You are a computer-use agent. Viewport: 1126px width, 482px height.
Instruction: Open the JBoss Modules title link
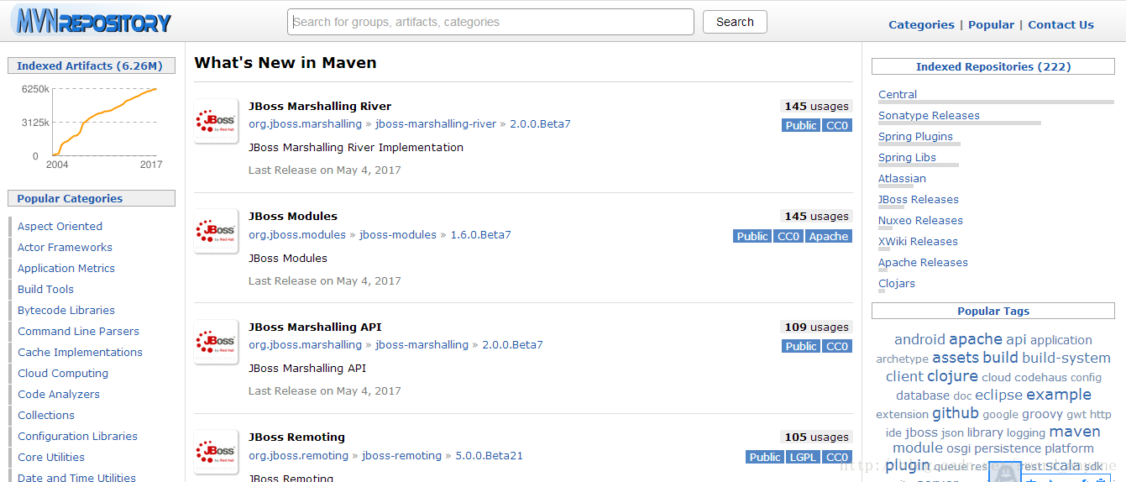(293, 216)
